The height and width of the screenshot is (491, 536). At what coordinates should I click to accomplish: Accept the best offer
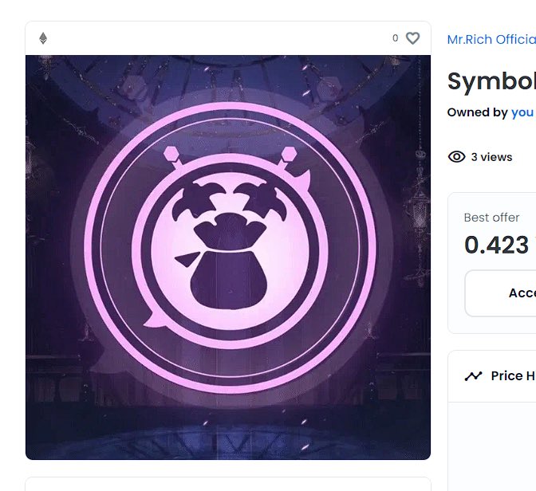coord(500,293)
